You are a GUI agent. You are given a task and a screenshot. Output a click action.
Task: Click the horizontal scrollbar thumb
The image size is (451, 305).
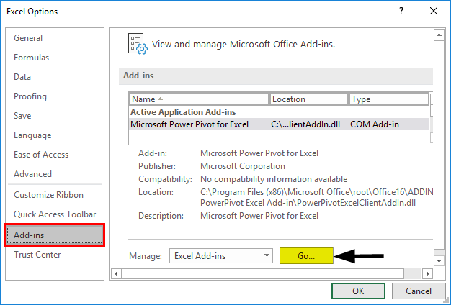[263, 273]
